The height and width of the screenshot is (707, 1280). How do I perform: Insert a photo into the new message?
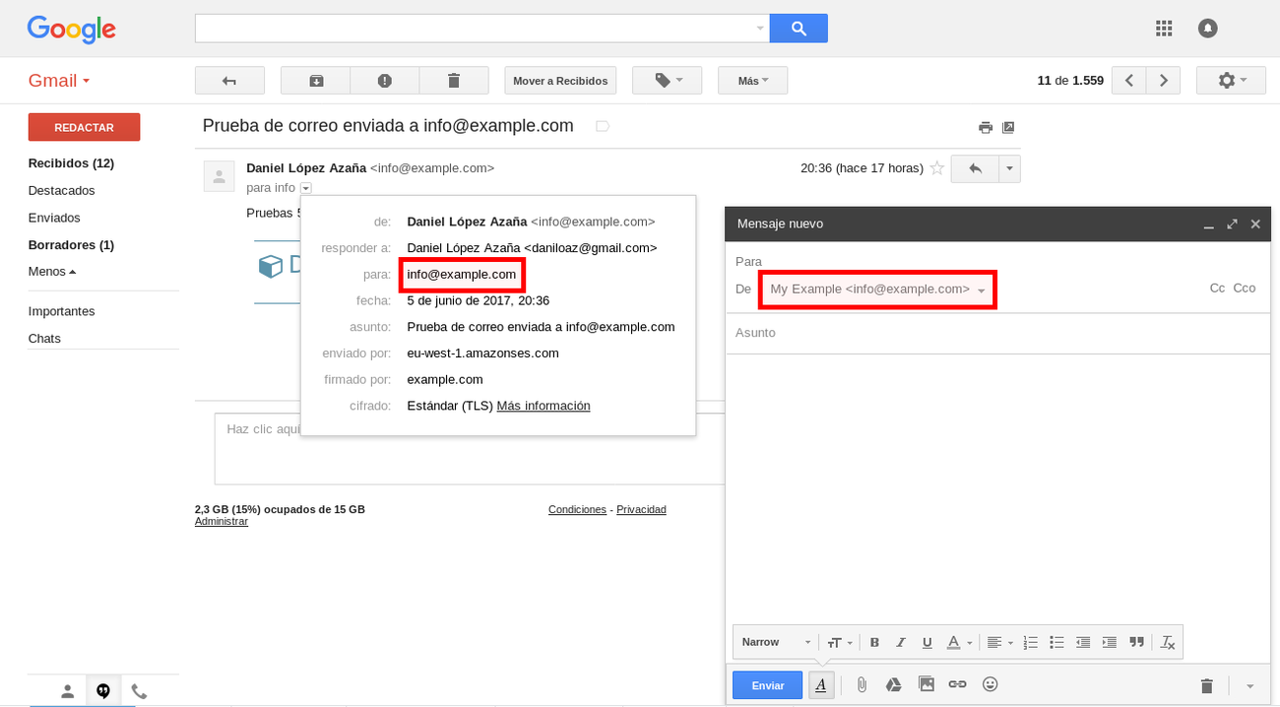pos(925,683)
